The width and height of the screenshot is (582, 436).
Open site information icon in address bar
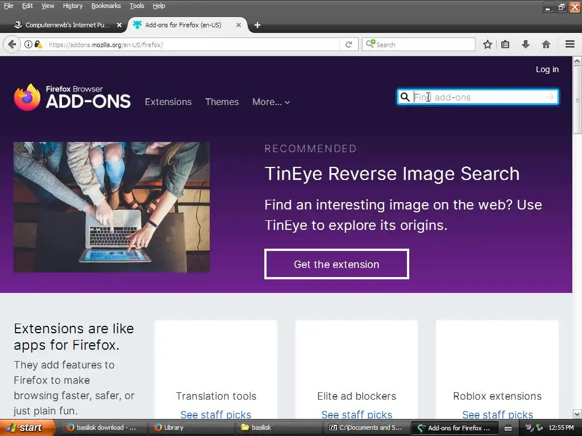(x=28, y=44)
